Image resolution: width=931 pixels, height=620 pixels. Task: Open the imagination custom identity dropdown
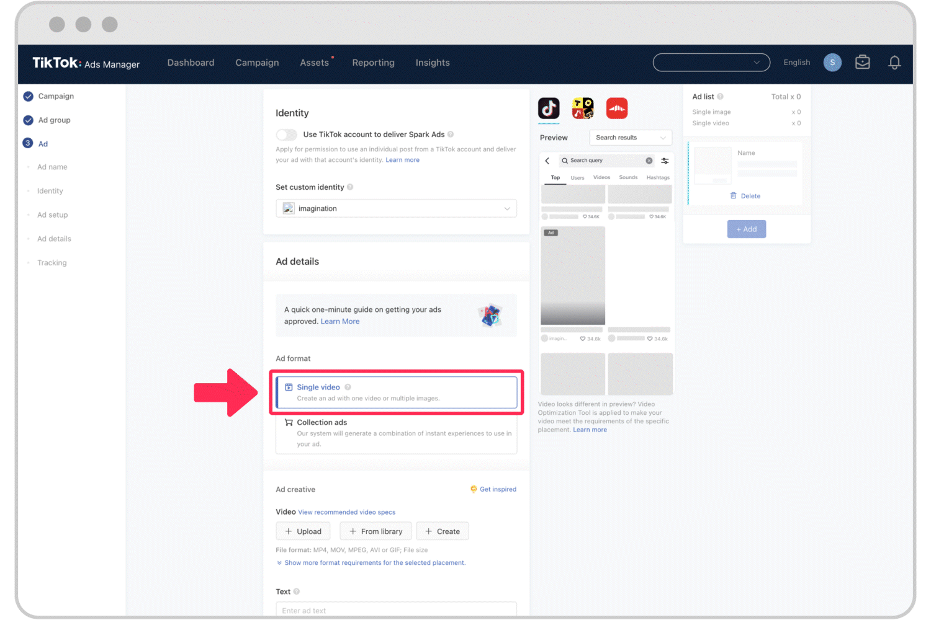click(x=397, y=208)
